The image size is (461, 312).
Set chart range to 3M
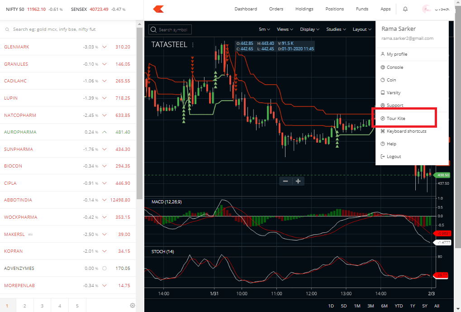pyautogui.click(x=371, y=306)
